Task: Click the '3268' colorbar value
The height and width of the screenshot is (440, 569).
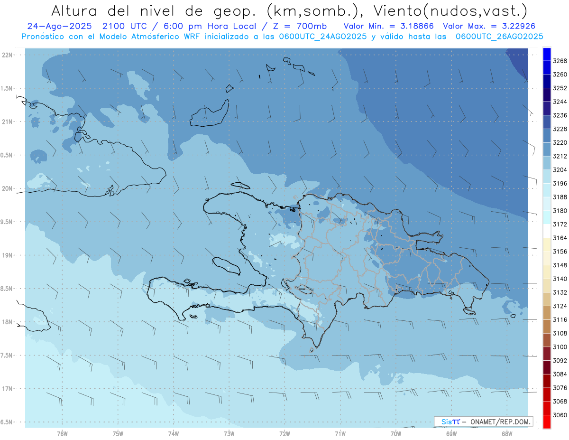Action: tap(560, 61)
